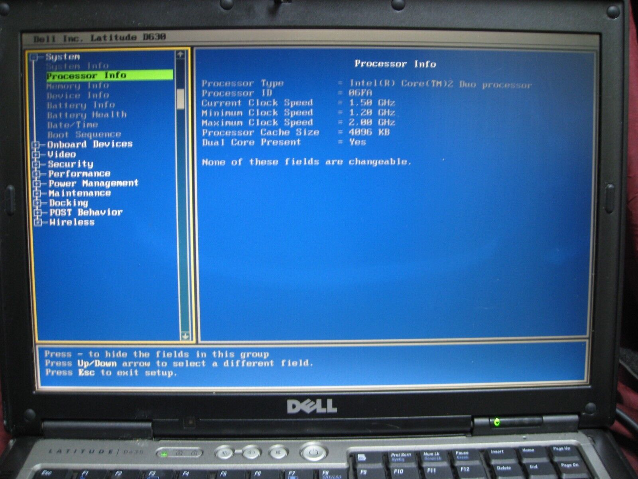
Task: Select the System root label
Action: click(x=63, y=57)
